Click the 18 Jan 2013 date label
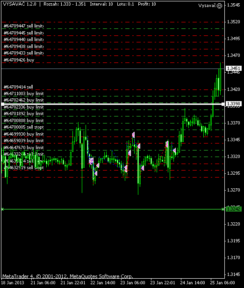This screenshot has height=288, width=244. click(13, 283)
